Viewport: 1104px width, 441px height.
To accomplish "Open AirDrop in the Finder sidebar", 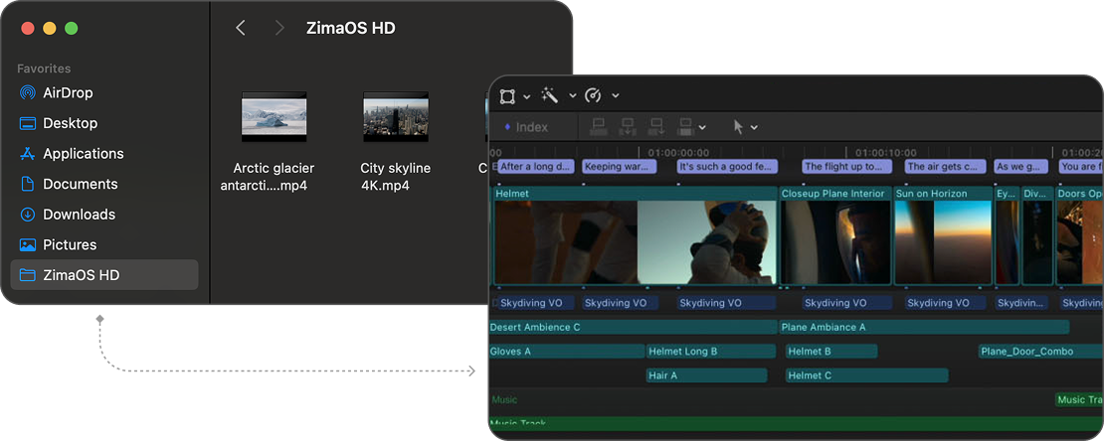I will pyautogui.click(x=68, y=92).
